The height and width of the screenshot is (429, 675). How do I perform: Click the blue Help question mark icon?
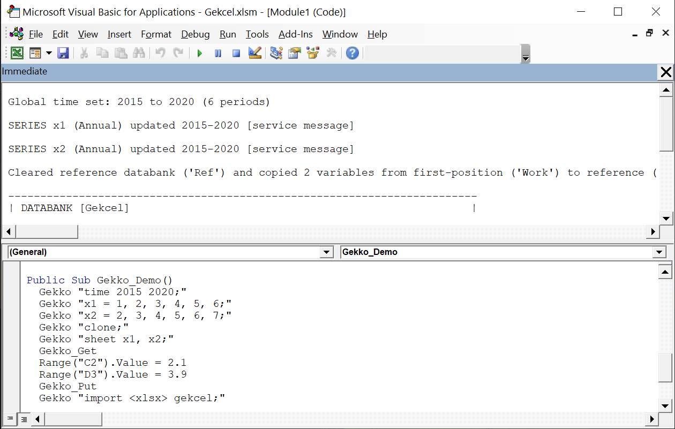(x=352, y=53)
